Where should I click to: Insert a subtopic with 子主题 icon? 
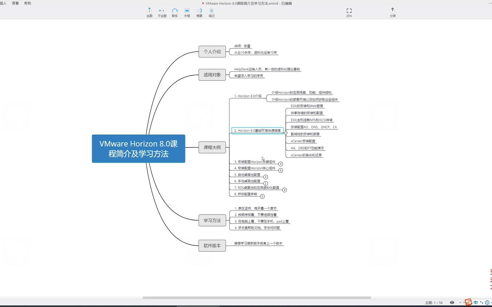[x=162, y=13]
